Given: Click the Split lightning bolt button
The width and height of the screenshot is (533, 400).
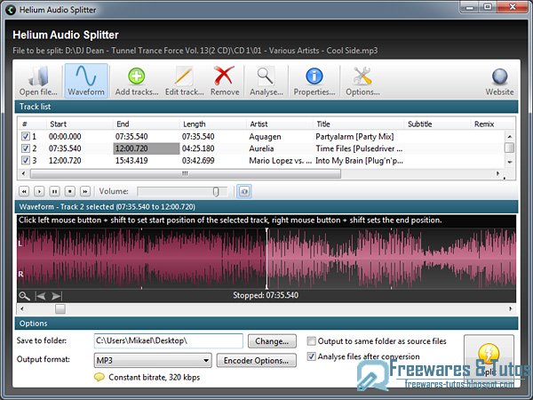Looking at the screenshot, I should tap(489, 361).
